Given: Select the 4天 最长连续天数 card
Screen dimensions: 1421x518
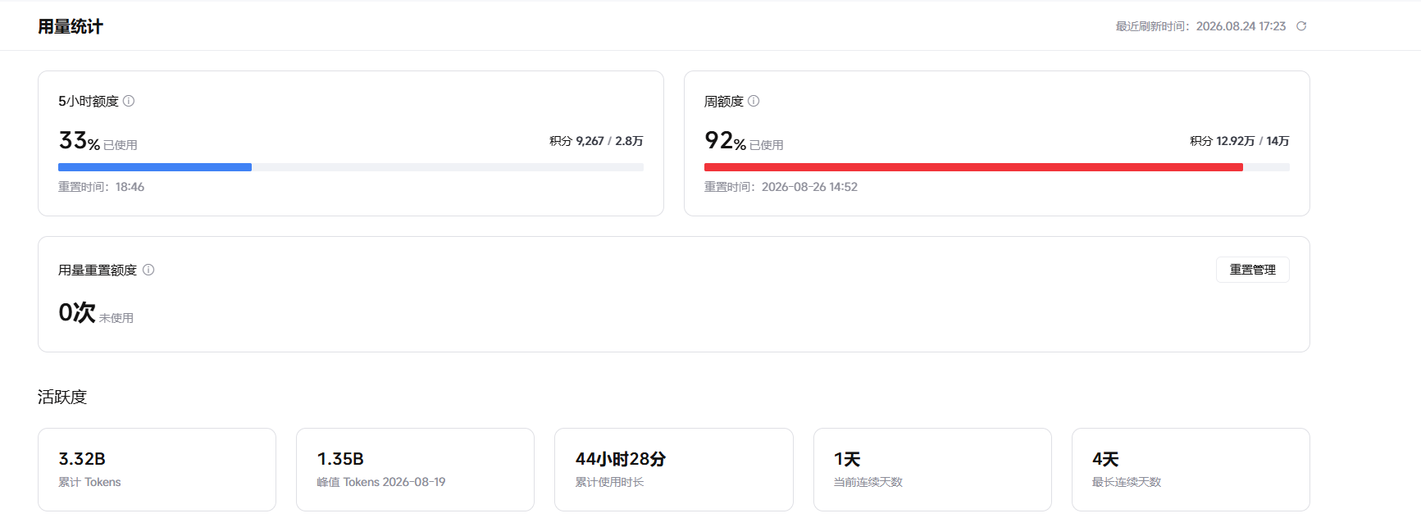Looking at the screenshot, I should [x=1191, y=470].
